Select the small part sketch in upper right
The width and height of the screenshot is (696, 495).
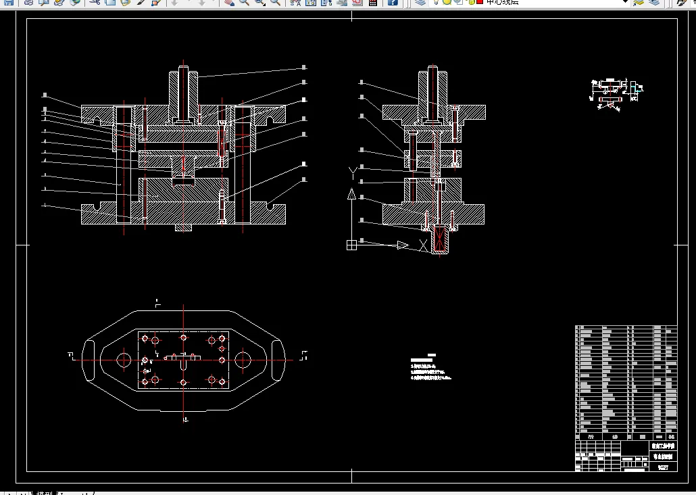[616, 95]
